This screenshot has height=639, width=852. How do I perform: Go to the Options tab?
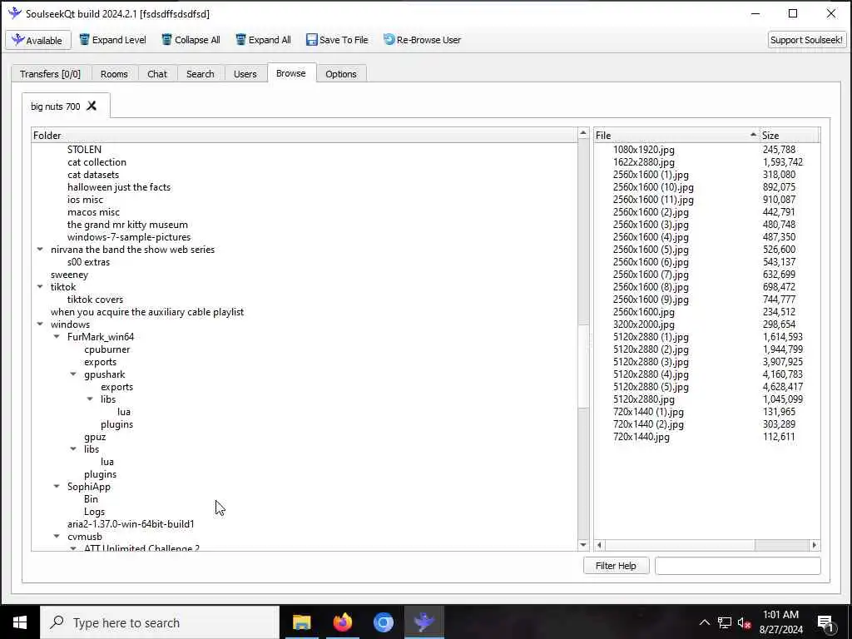point(340,74)
